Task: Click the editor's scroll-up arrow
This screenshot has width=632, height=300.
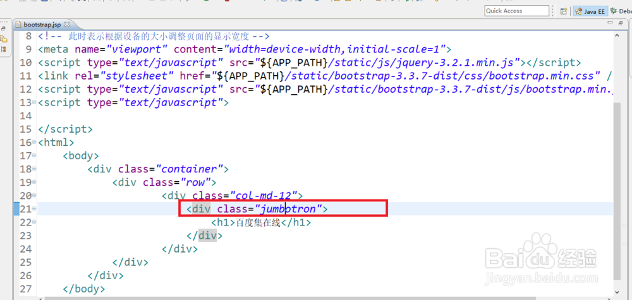Action: click(x=617, y=36)
